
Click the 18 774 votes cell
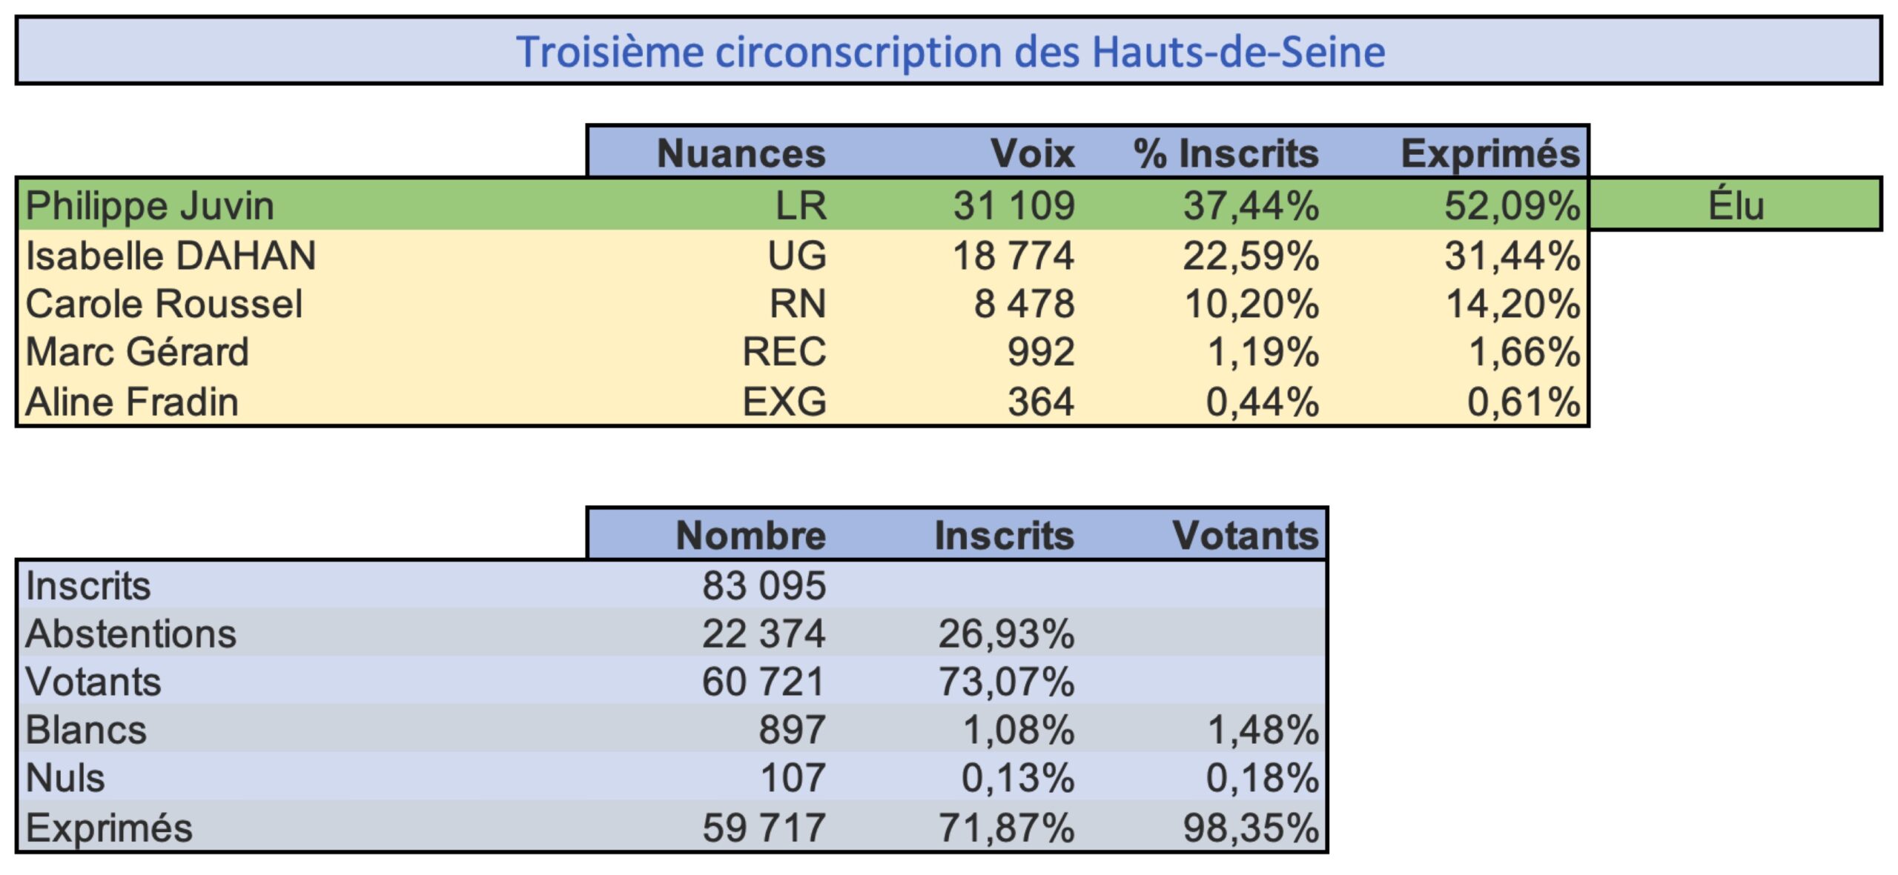tap(1014, 256)
